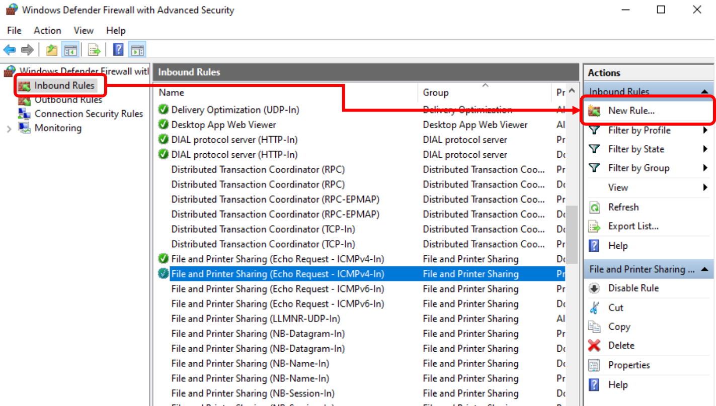Image resolution: width=716 pixels, height=406 pixels.
Task: Click New Rule... in the Actions pane
Action: pyautogui.click(x=631, y=111)
